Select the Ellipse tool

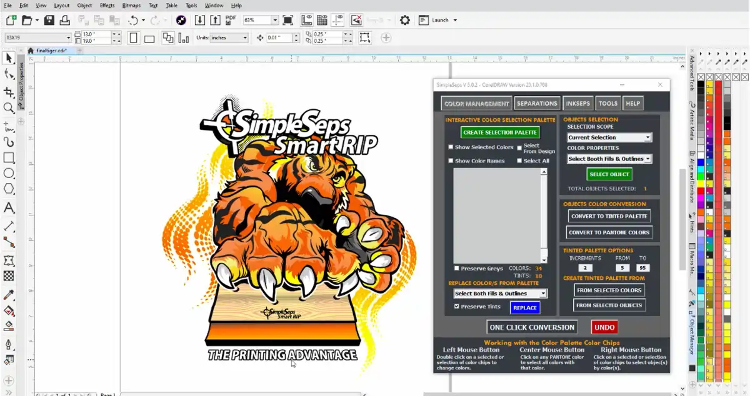[9, 173]
